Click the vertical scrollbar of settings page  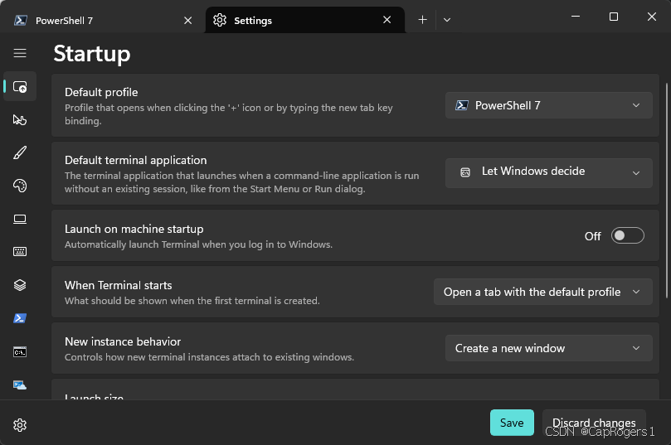click(x=667, y=191)
